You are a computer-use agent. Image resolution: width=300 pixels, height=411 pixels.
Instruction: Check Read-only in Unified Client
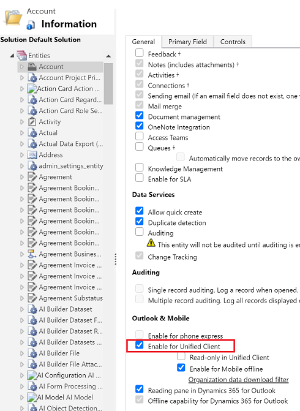(181, 356)
